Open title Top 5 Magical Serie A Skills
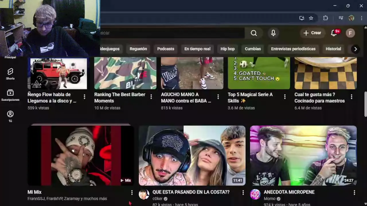 (250, 98)
